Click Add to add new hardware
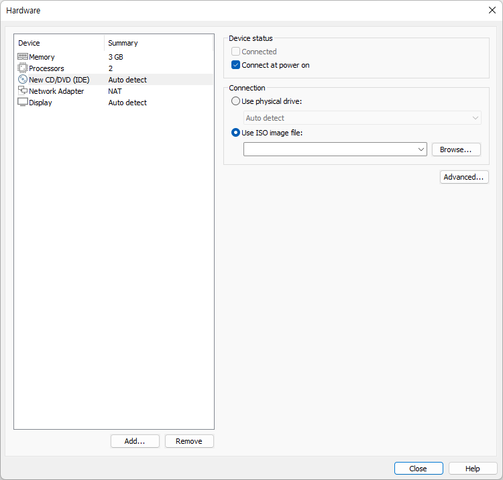Screen dimensions: 503x480 (x=135, y=441)
